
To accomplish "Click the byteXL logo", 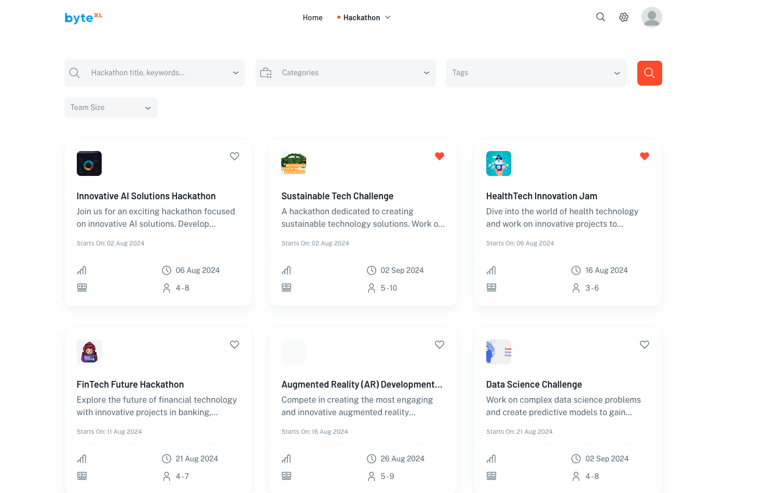I will tap(84, 18).
